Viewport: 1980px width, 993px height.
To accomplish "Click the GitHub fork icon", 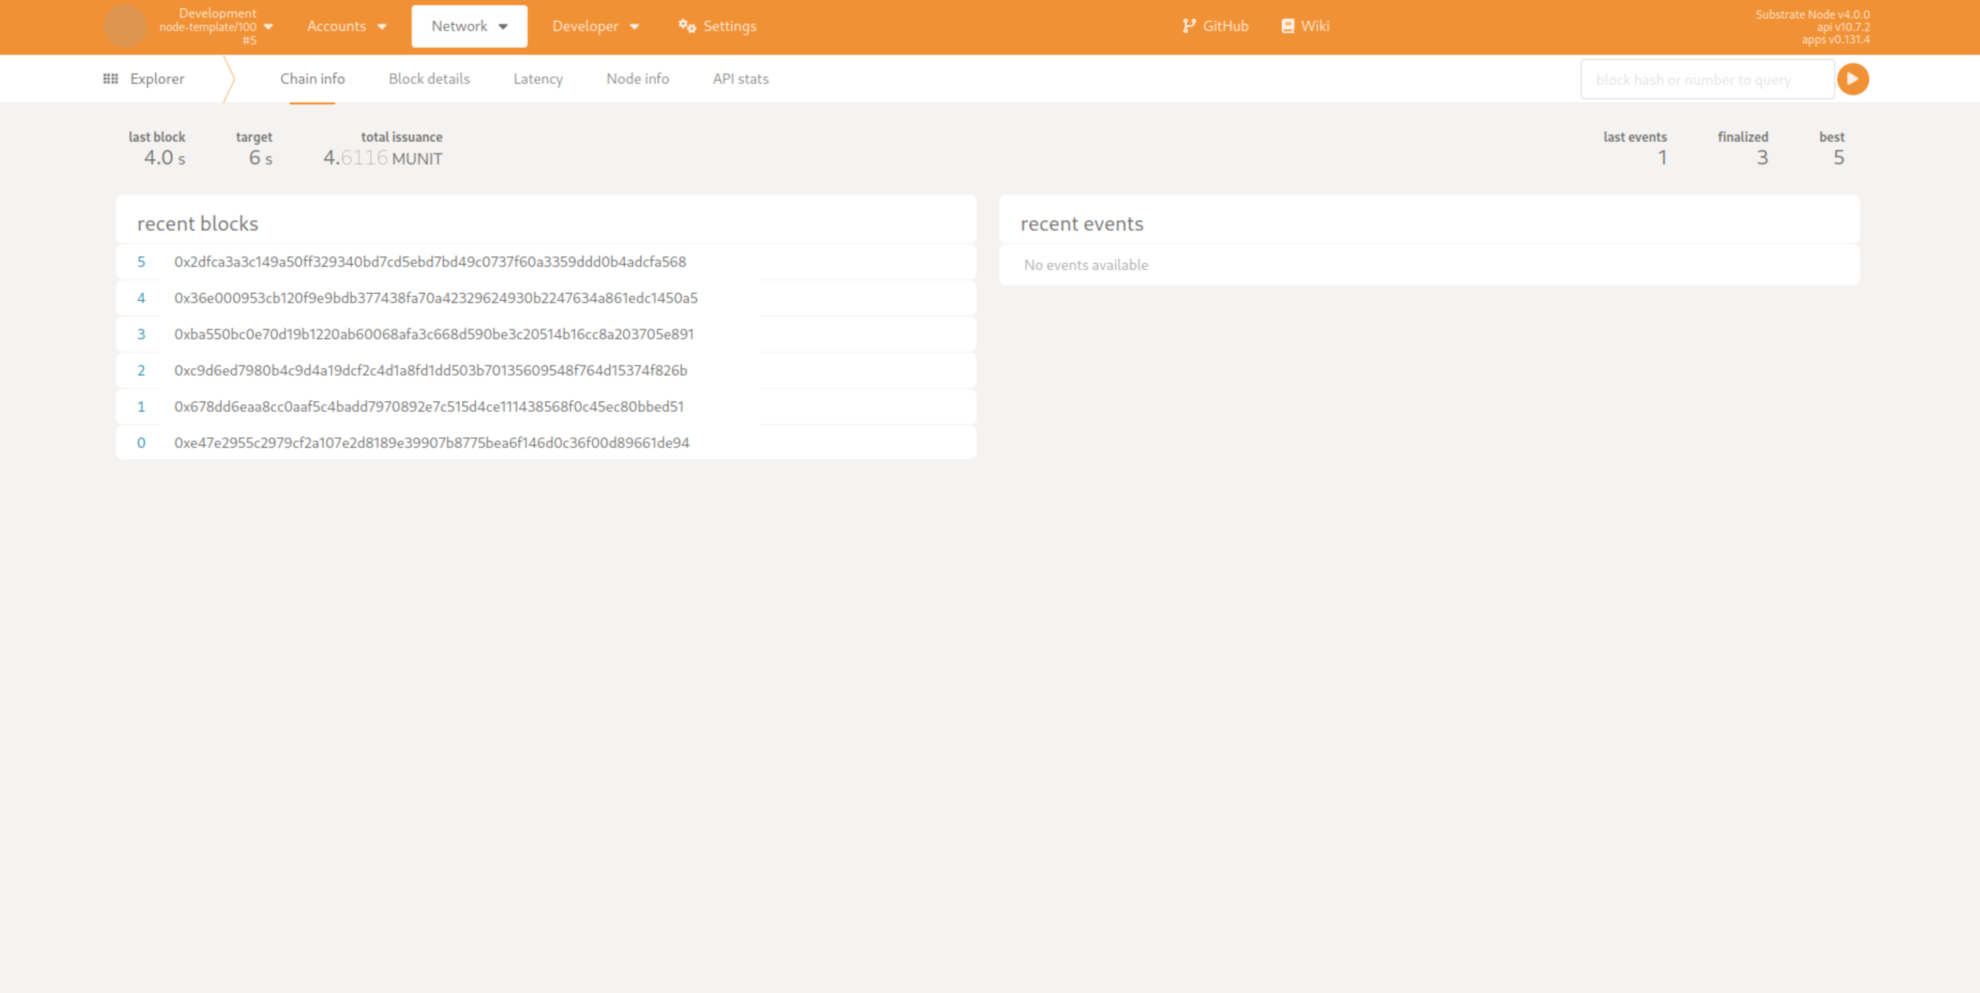I will [x=1188, y=26].
